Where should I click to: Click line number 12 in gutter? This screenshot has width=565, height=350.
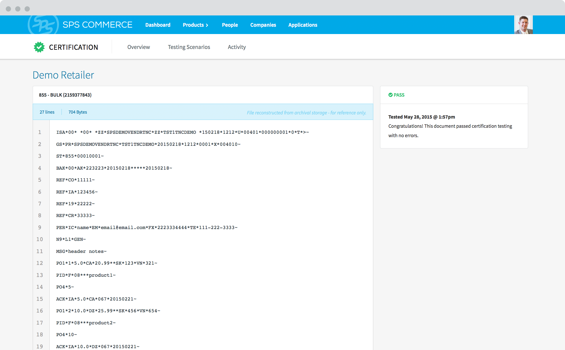[x=39, y=263]
